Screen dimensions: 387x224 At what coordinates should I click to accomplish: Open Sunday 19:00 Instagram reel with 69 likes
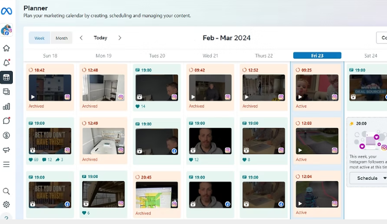click(x=50, y=141)
